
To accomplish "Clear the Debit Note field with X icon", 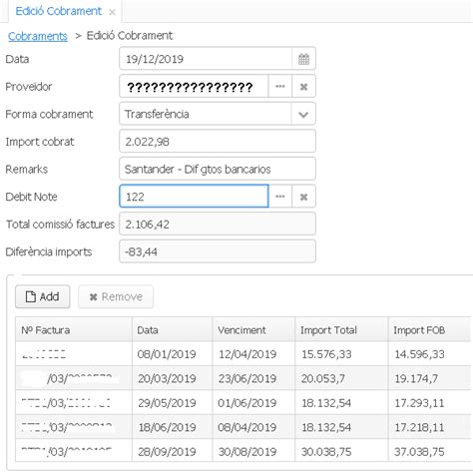I will (303, 197).
